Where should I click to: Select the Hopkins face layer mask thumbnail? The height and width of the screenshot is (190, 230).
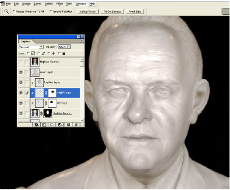point(48,113)
